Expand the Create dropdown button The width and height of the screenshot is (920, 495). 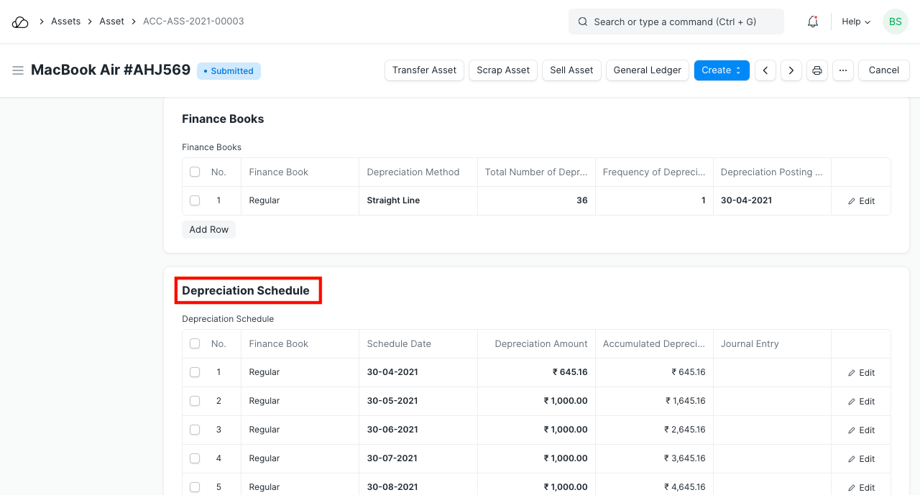tap(722, 70)
